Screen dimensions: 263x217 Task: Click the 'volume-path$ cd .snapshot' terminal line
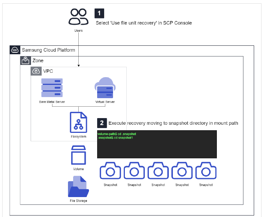(117, 134)
